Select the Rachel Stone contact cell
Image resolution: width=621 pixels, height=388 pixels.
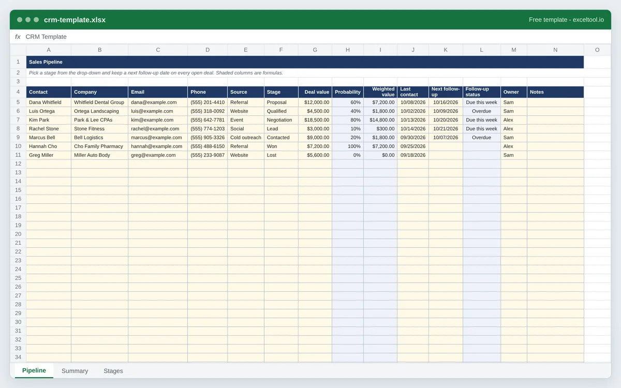click(x=49, y=129)
